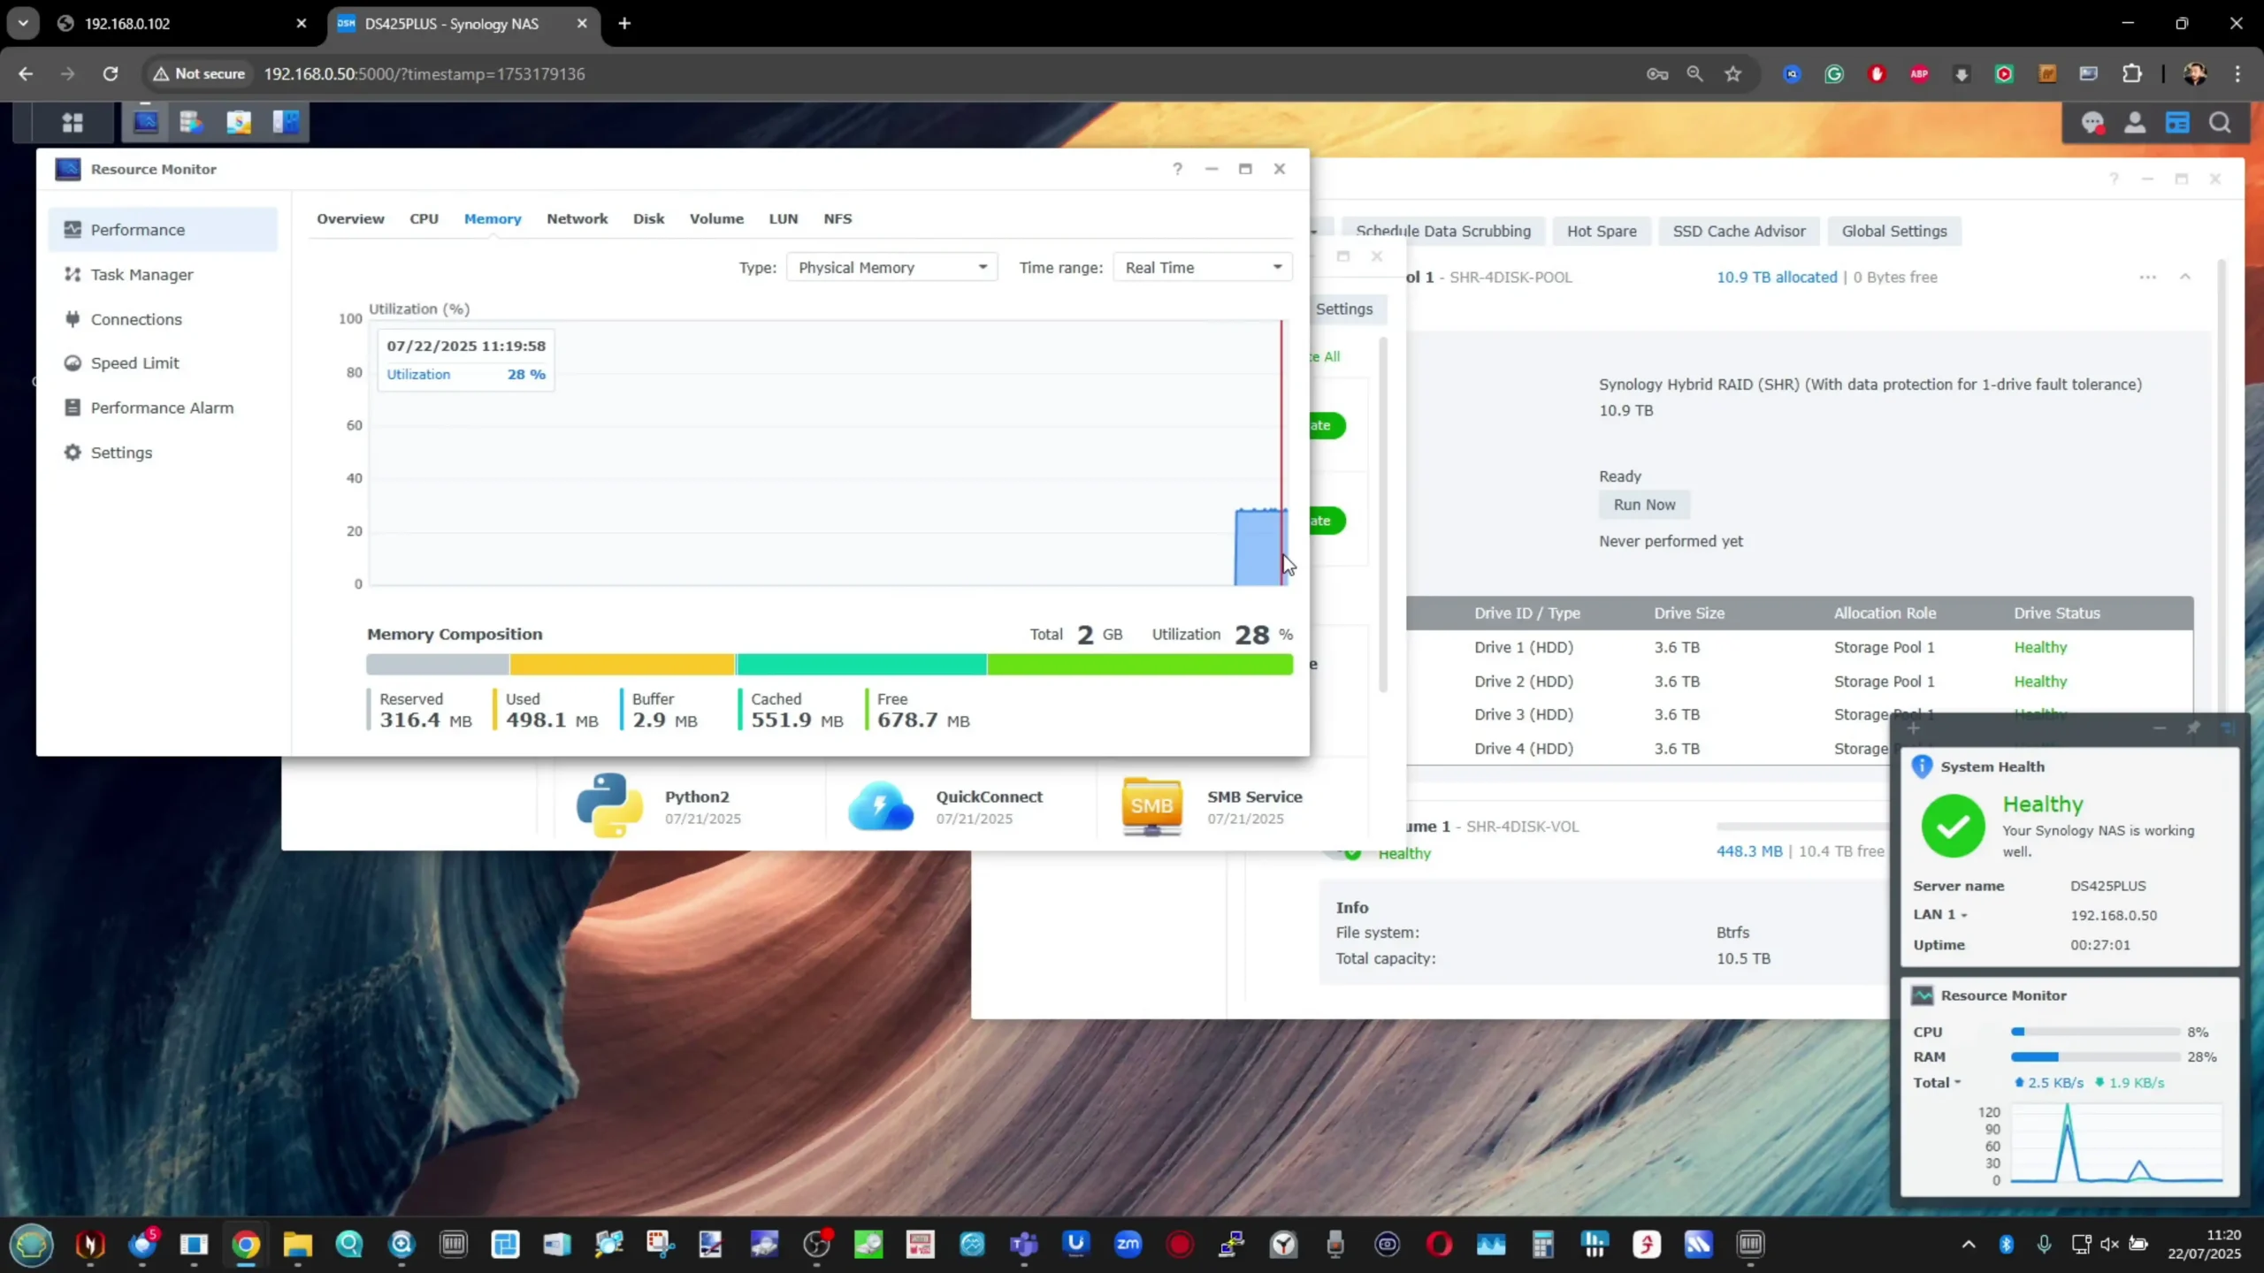Screen dimensions: 2264x1273
Task: Collapse the SHR-4DISK-POOL section chevron
Action: 2185,277
